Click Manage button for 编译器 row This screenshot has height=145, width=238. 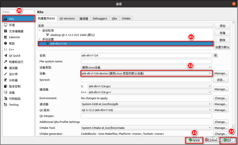221,89
